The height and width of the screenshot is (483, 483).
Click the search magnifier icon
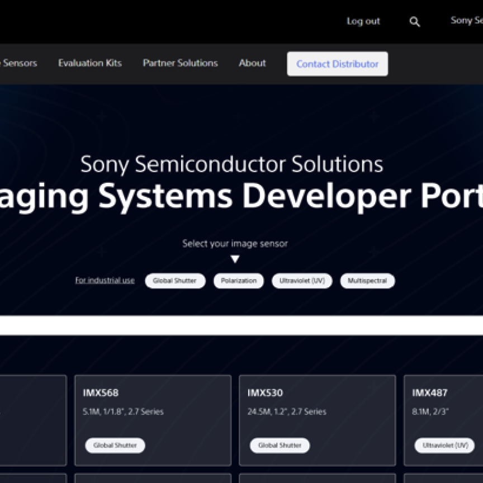pos(415,22)
